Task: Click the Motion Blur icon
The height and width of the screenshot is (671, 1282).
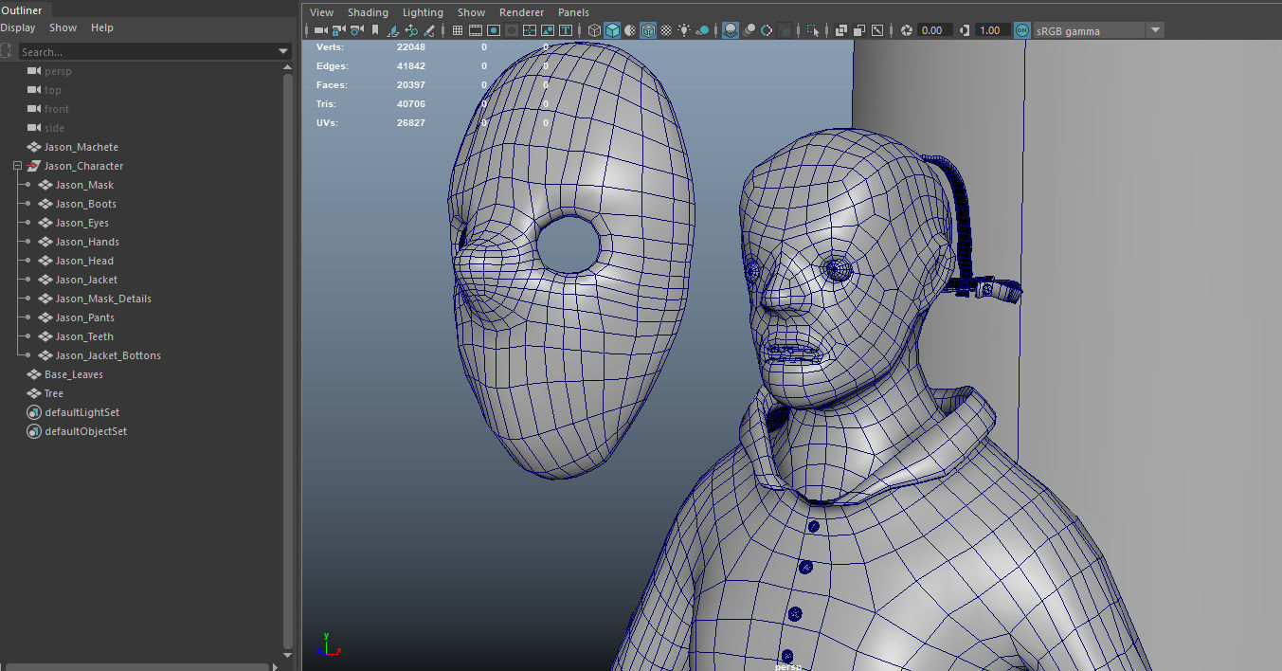Action: coord(750,30)
